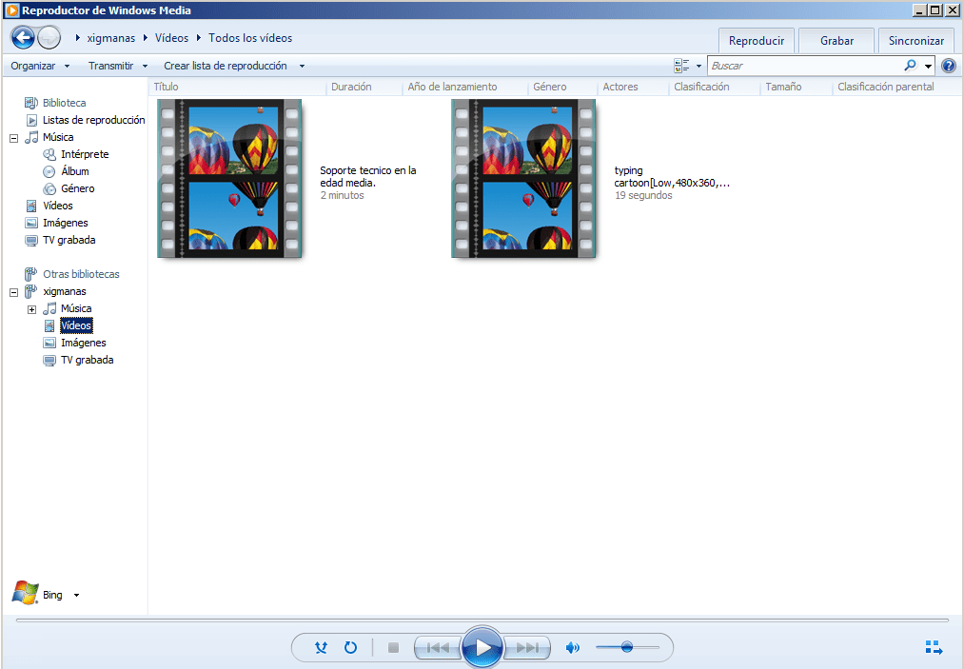Click xigmanas in the breadcrumb
Image resolution: width=964 pixels, height=669 pixels.
(x=110, y=38)
